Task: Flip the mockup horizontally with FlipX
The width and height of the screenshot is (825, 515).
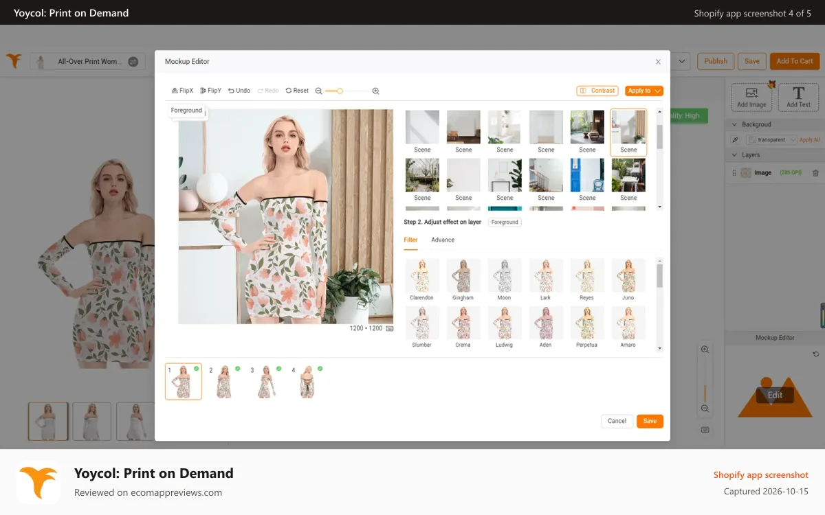Action: tap(182, 91)
